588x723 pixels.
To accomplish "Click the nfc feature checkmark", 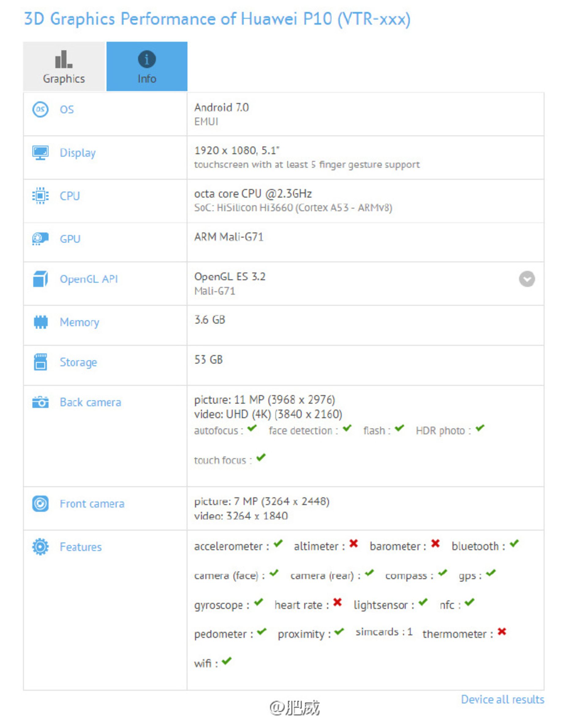I will click(469, 602).
